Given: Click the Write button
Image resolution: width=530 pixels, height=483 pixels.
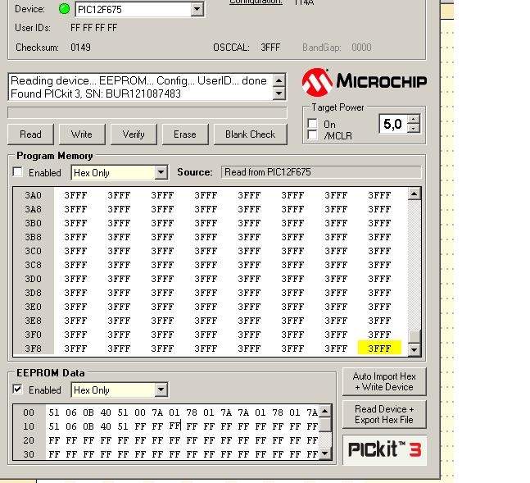Looking at the screenshot, I should coord(82,134).
